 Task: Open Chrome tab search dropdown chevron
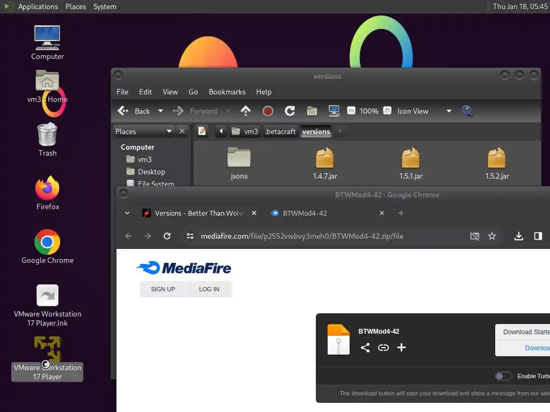click(x=127, y=213)
